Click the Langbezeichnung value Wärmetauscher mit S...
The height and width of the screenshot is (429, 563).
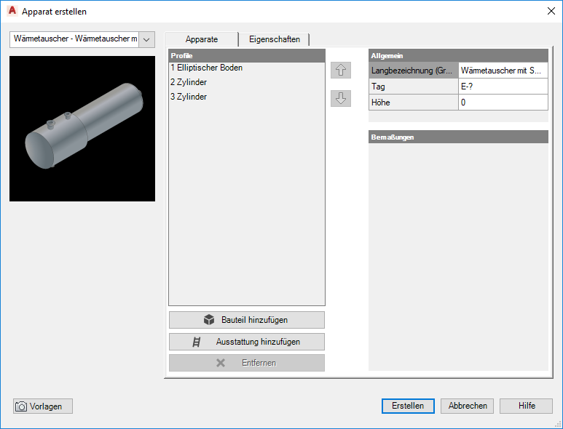[x=503, y=71]
